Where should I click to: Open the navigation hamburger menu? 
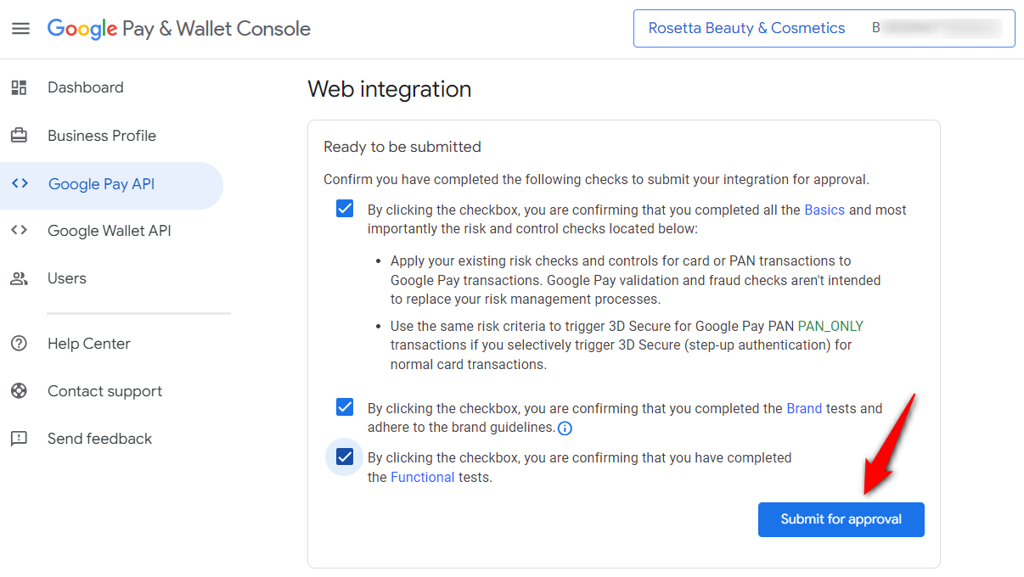tap(21, 28)
